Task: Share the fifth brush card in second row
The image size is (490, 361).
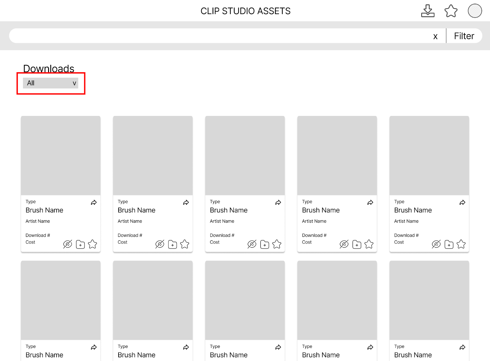Action: 462,347
